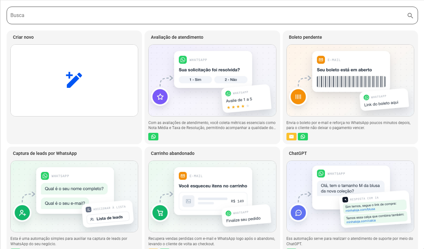Click the "Lista de leads" box
Image resolution: width=424 pixels, height=249 pixels.
tap(108, 218)
